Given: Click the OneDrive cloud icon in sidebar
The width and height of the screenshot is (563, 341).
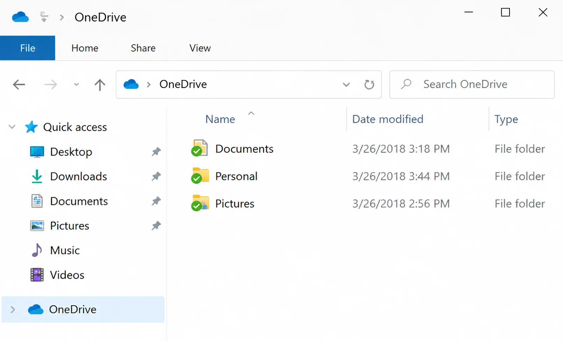Looking at the screenshot, I should tap(35, 309).
